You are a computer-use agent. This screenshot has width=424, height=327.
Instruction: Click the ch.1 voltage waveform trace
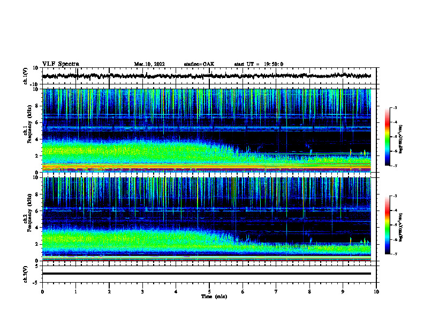click(207, 76)
